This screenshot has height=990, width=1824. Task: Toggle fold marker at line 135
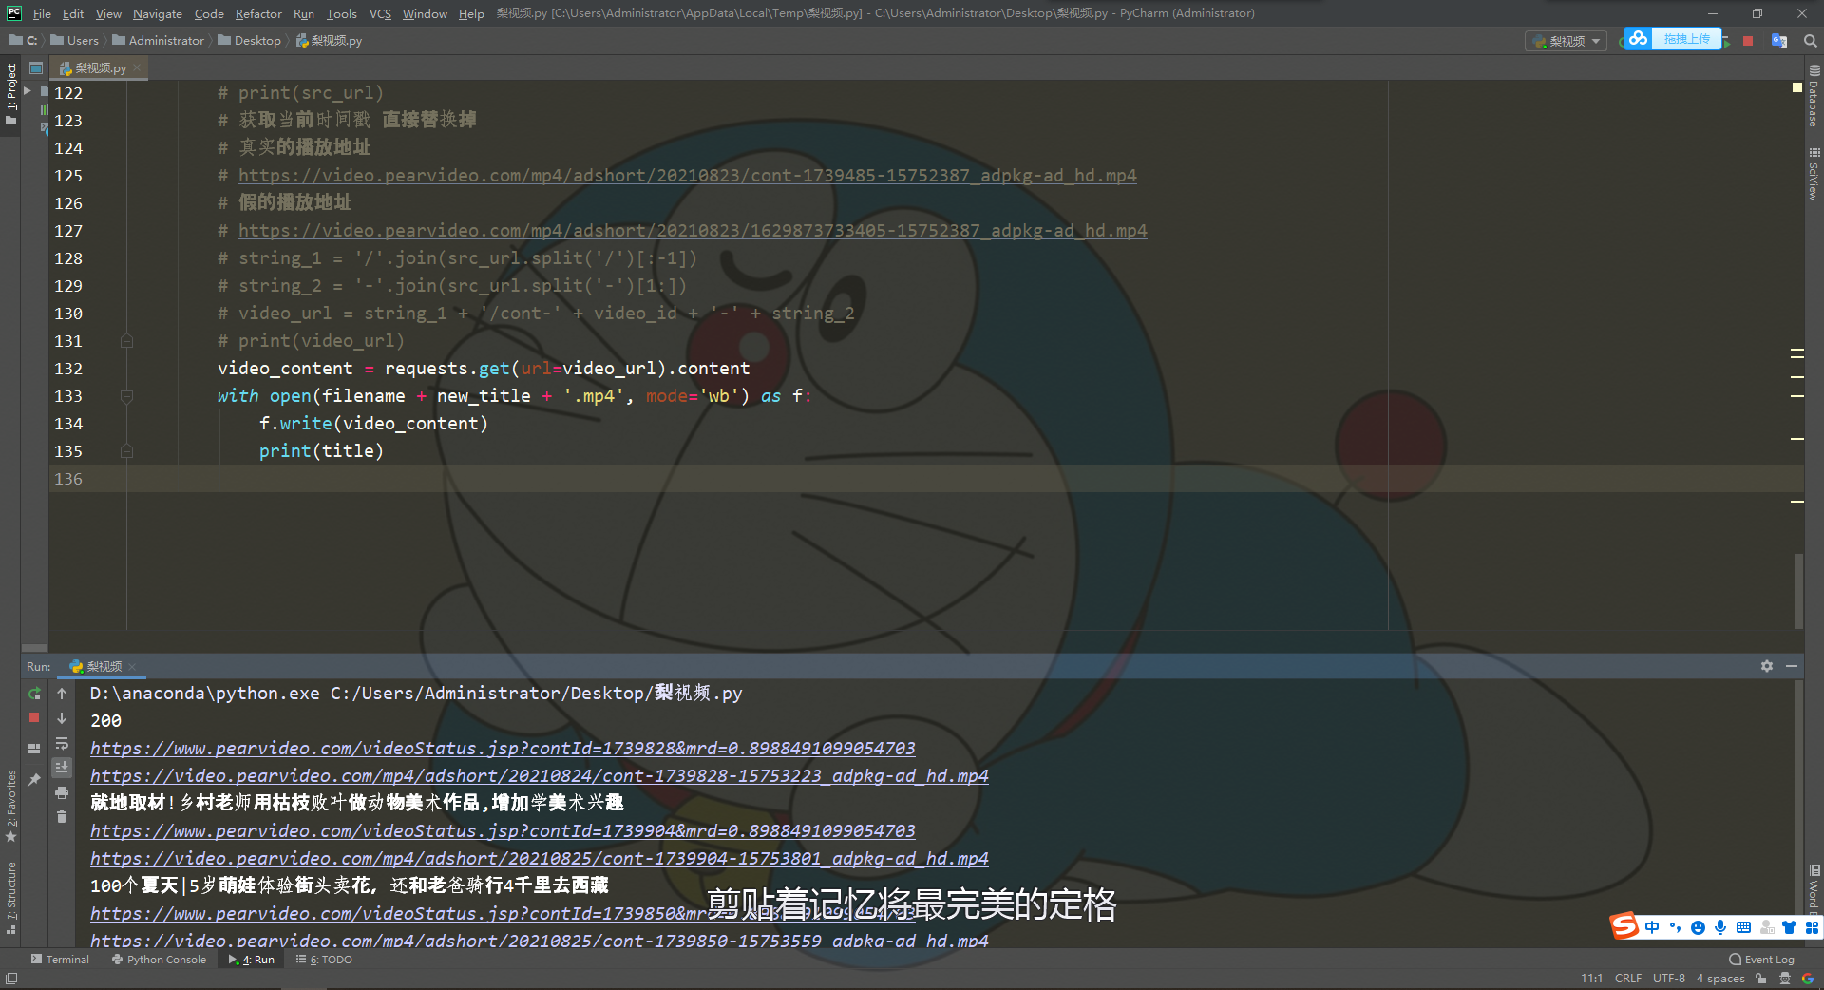(x=126, y=451)
